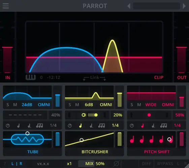
Task: Toggle the Link bands option
Action: pyautogui.click(x=94, y=78)
